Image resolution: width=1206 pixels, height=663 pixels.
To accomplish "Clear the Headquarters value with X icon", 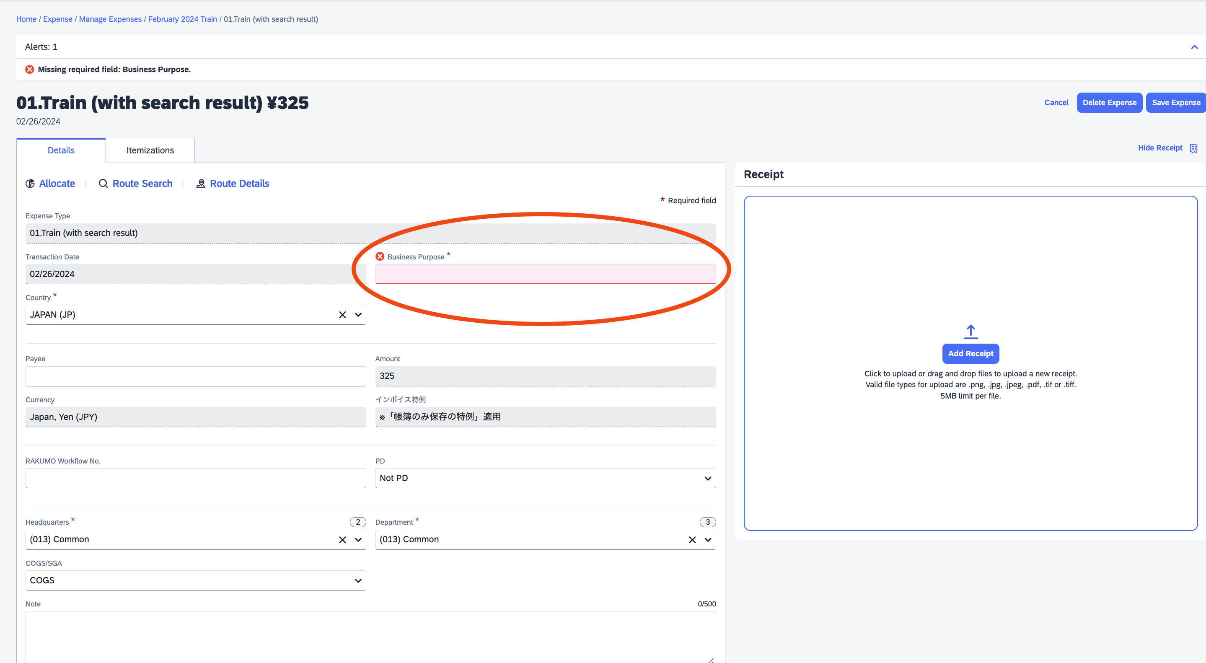I will coord(342,540).
